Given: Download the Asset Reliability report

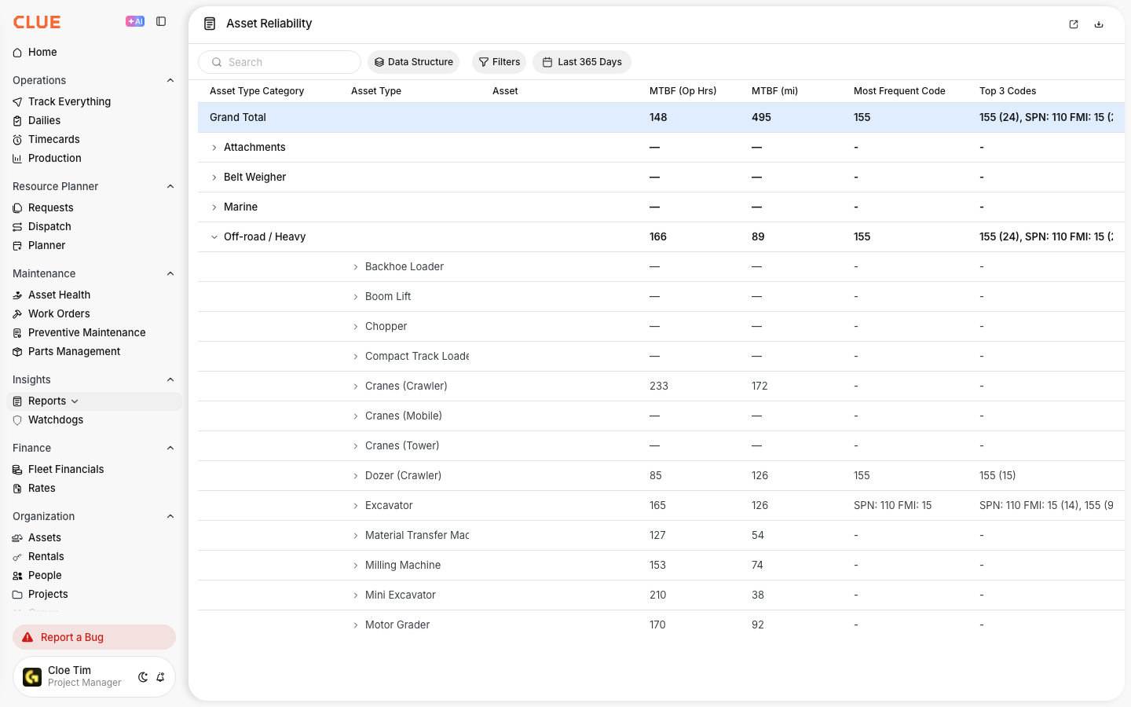Looking at the screenshot, I should pyautogui.click(x=1099, y=24).
